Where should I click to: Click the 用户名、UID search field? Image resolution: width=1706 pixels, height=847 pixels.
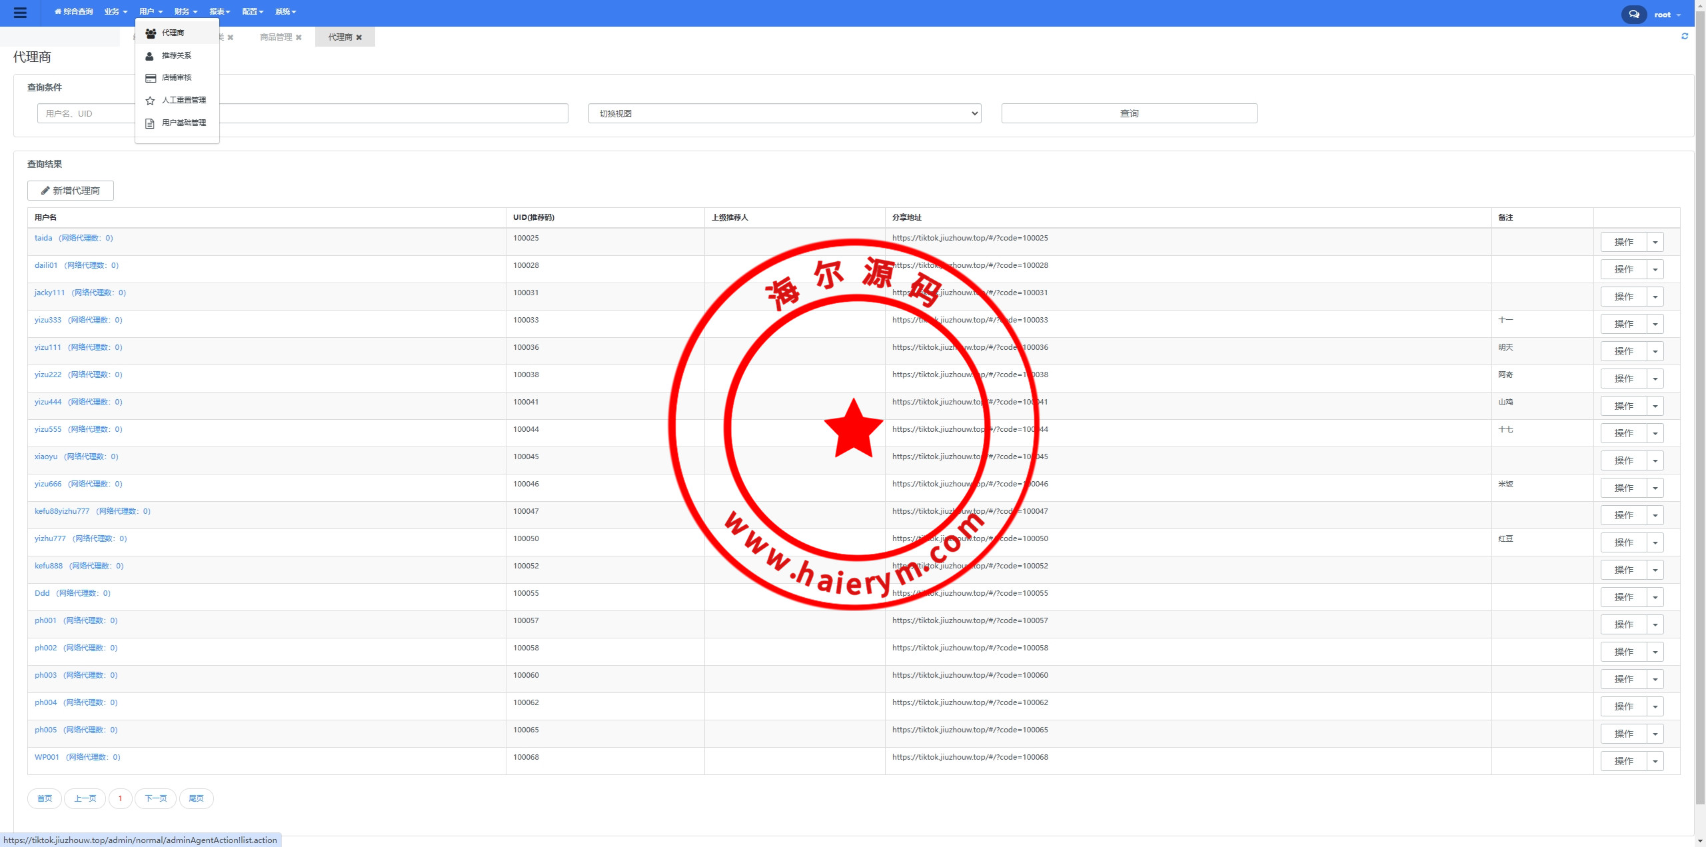point(87,113)
